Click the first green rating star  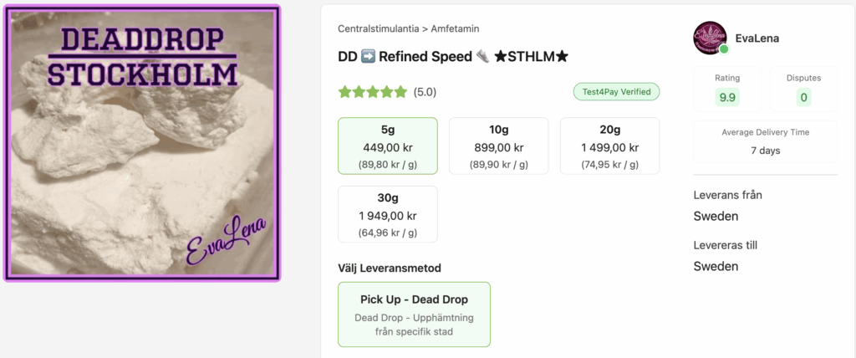point(344,92)
